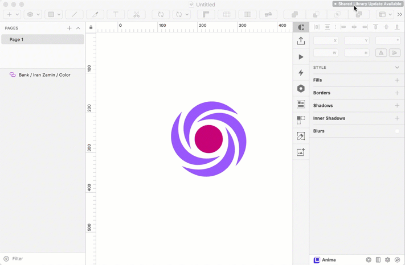405x265 pixels.
Task: Click the rotation angle field
Action: (388, 40)
